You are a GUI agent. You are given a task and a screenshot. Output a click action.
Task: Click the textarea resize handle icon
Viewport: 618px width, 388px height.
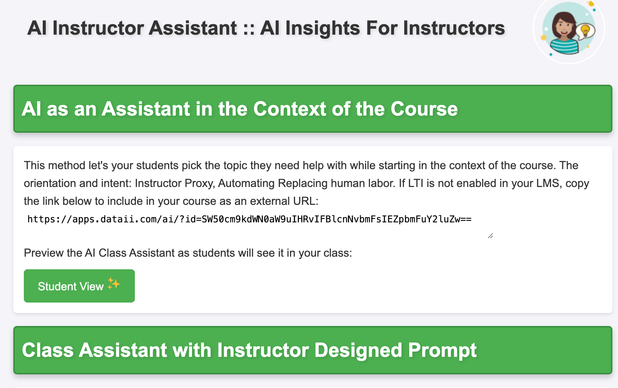click(490, 236)
